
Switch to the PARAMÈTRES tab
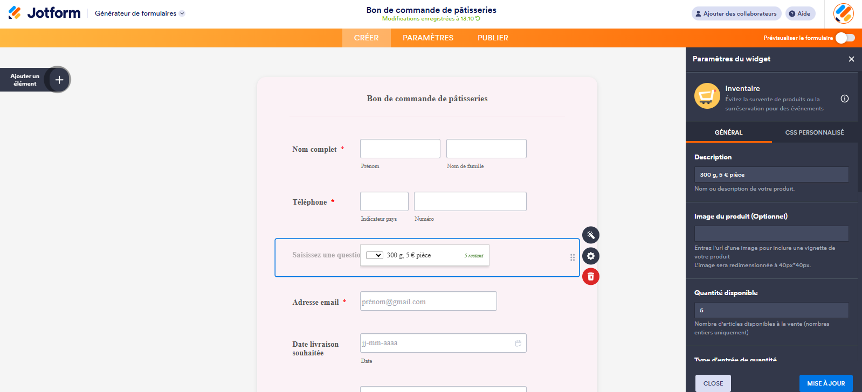[427, 38]
